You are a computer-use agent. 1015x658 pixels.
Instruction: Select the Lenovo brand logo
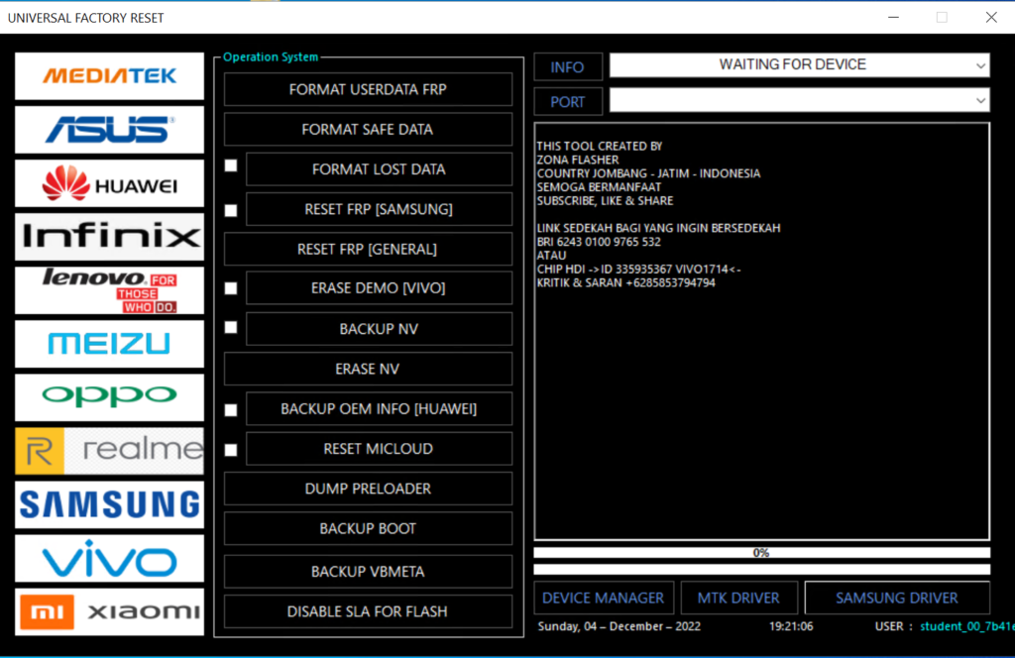tap(109, 290)
